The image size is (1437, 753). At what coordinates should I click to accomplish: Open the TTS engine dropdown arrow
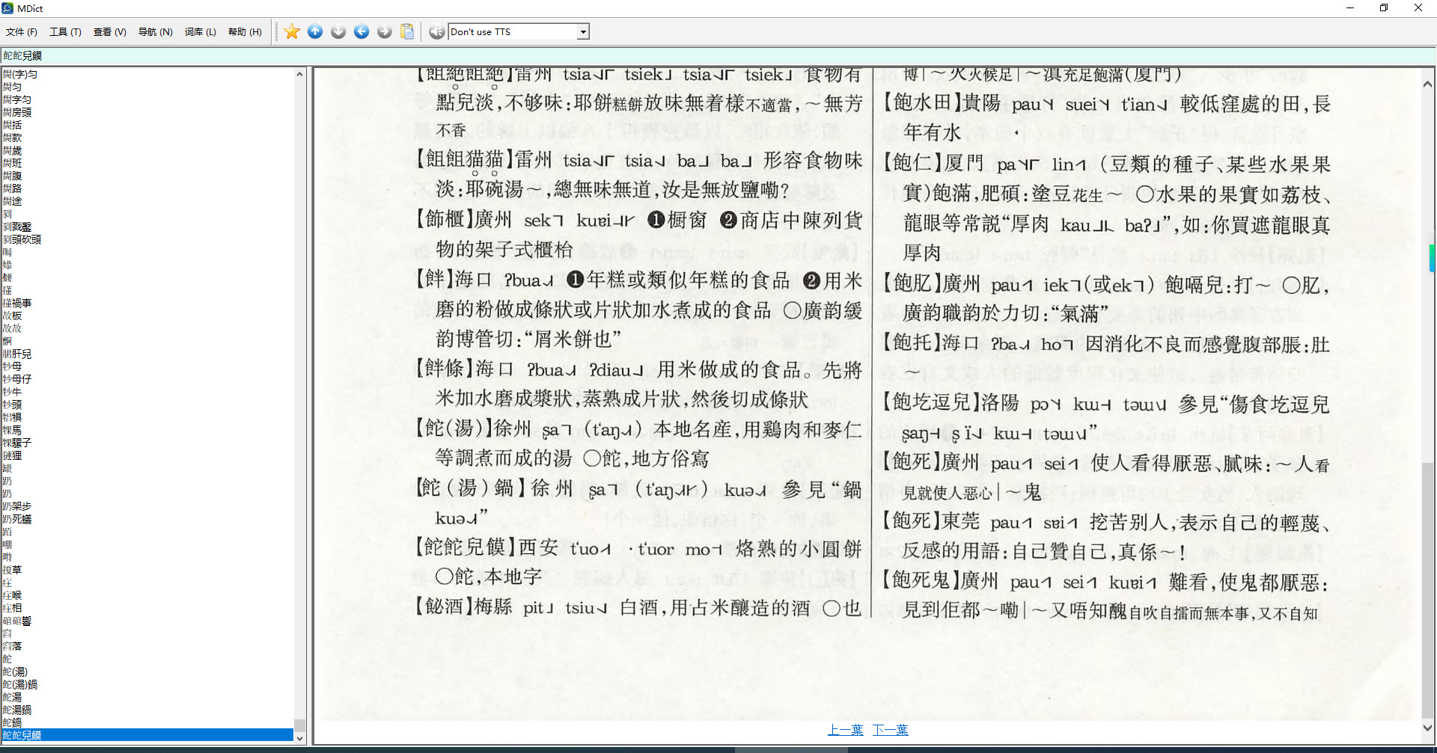[x=583, y=32]
